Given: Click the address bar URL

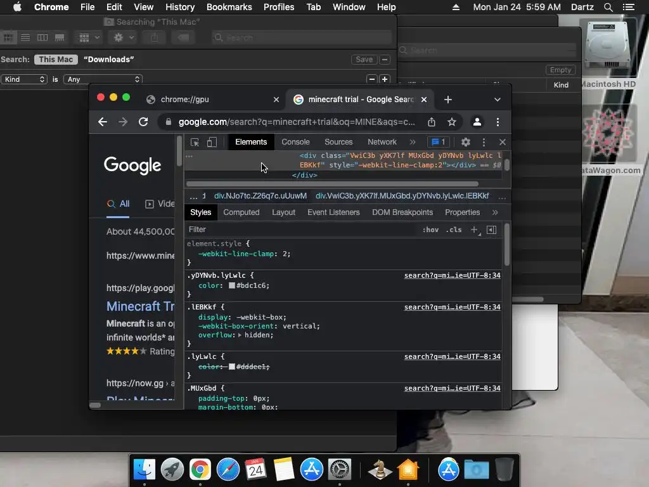Looking at the screenshot, I should pos(297,122).
